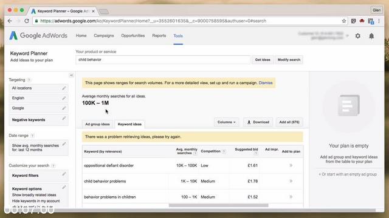This screenshot has width=389, height=218.
Task: Open Targeting help question mark
Action: (x=29, y=80)
